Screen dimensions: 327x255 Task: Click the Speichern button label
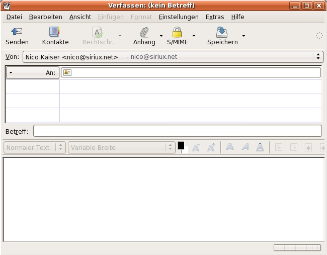[x=222, y=42]
